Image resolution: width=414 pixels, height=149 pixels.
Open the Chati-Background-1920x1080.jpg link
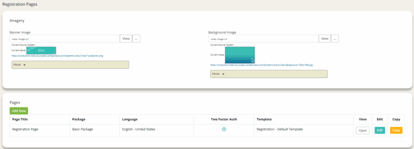tap(262, 65)
